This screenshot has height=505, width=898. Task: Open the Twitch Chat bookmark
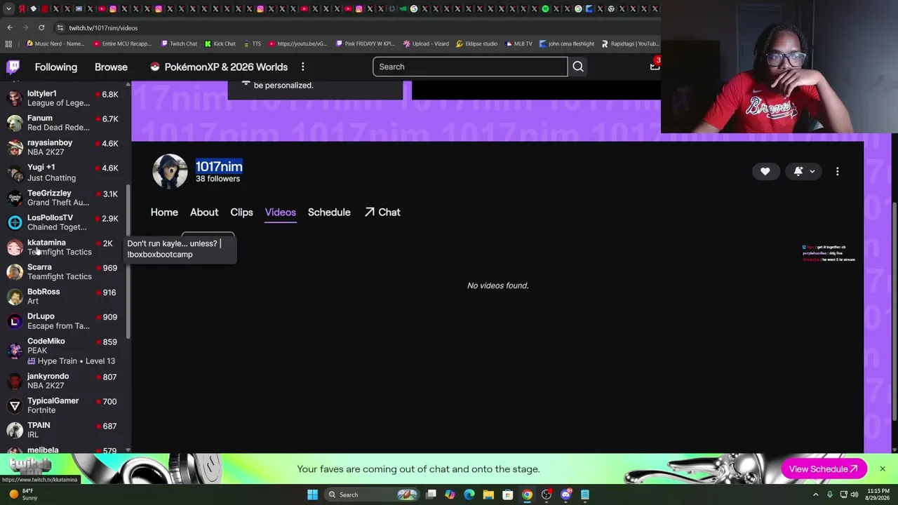tap(179, 43)
